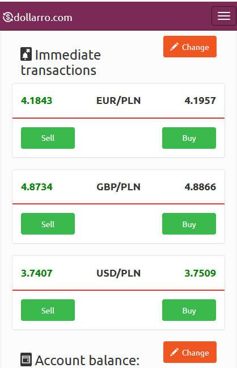The image size is (237, 368).
Task: Click pencil icon in Account balance Change button
Action: tap(174, 352)
